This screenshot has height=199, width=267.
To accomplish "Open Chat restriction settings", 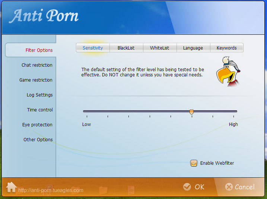I will point(37,65).
